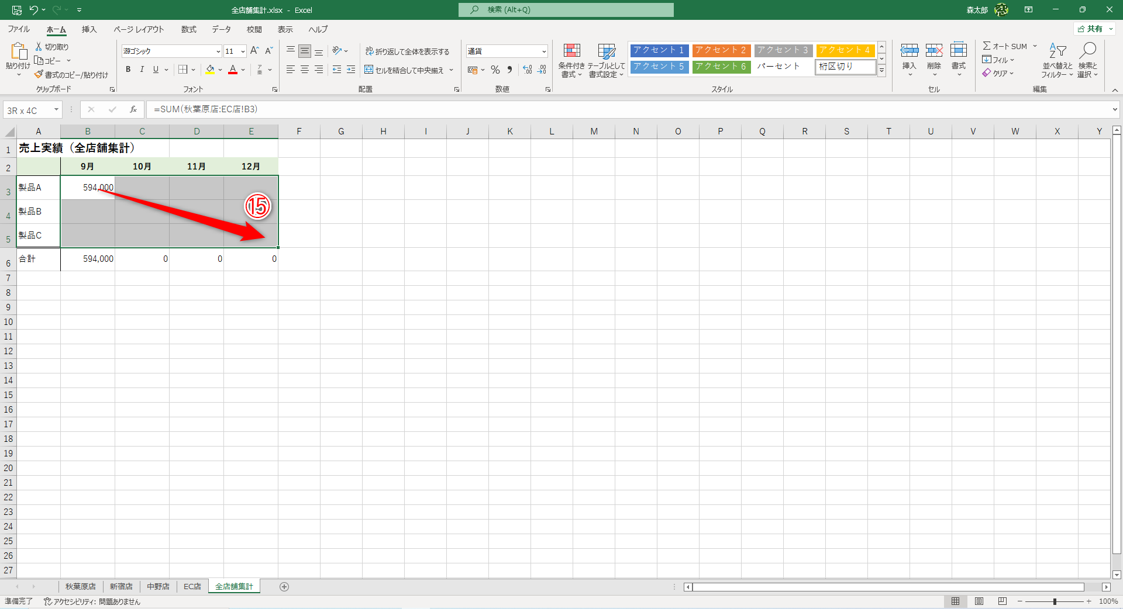The image size is (1123, 609).
Task: Switch to page layout view in status bar
Action: (x=979, y=601)
